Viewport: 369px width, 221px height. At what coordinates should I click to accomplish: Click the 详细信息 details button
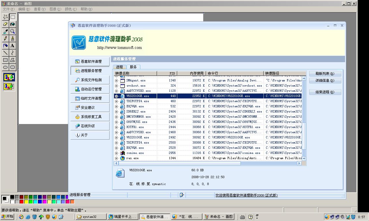325,81
